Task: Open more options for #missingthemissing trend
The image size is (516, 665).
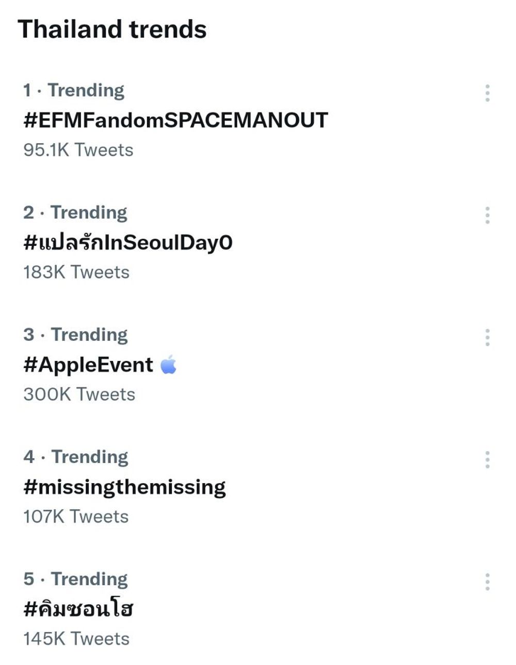Action: (x=487, y=459)
